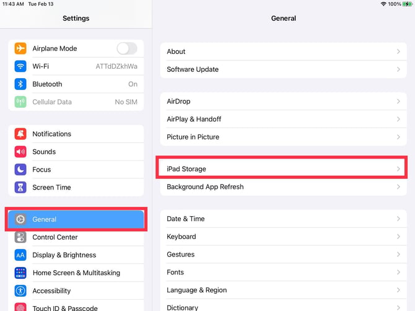Select Accessibility in sidebar
Screen dimensions: 415x311
[76, 291]
